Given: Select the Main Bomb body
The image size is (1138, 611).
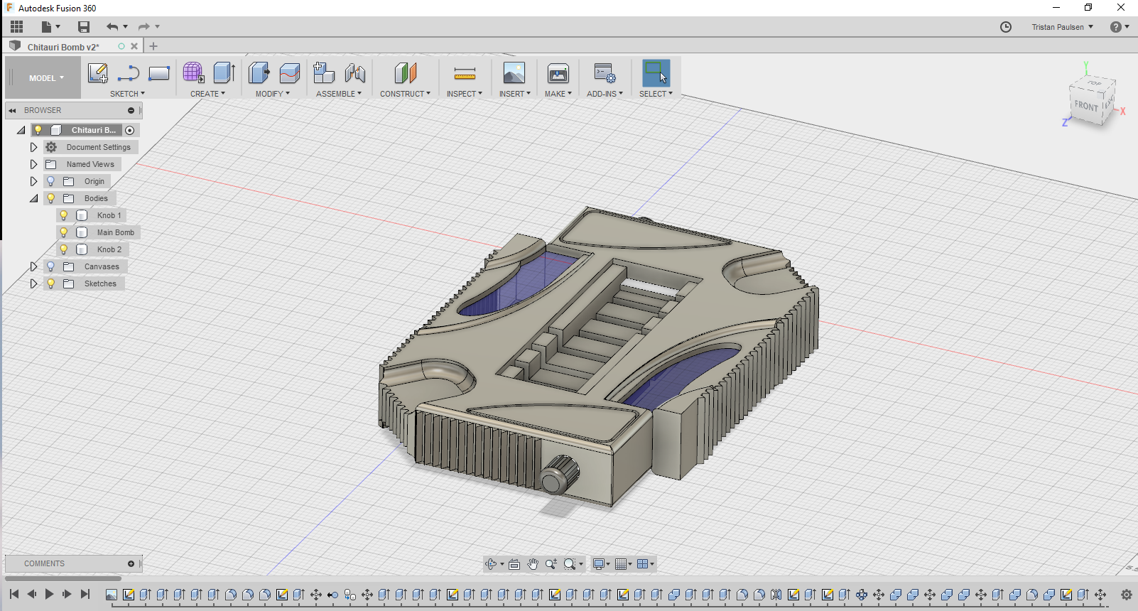Looking at the screenshot, I should click(x=115, y=232).
